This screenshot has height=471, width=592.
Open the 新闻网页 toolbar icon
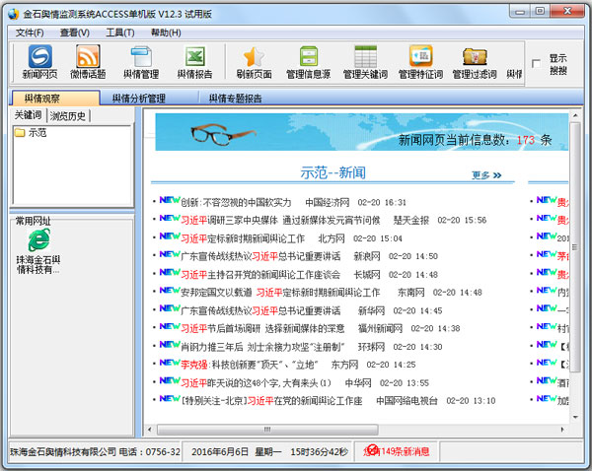pyautogui.click(x=39, y=57)
